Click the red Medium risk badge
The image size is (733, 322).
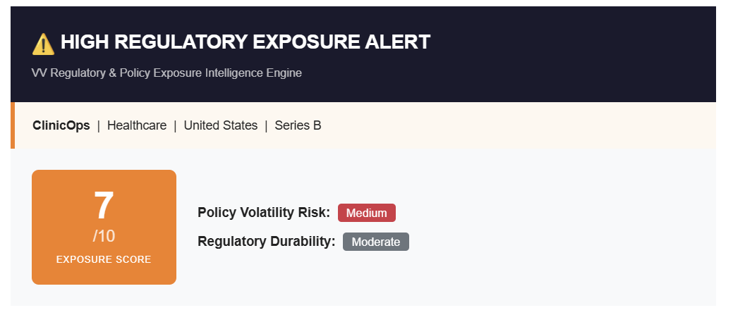[x=366, y=213]
